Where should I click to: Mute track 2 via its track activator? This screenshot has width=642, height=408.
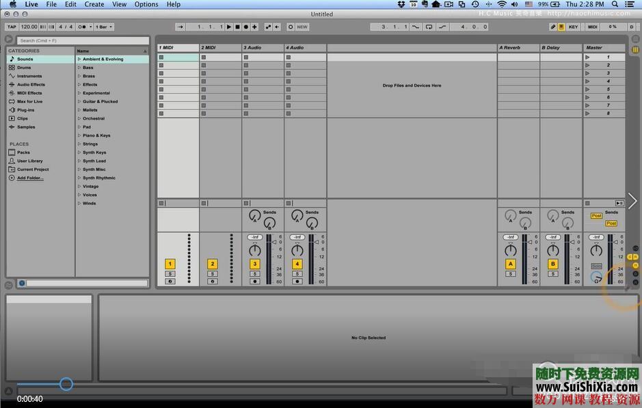(212, 263)
